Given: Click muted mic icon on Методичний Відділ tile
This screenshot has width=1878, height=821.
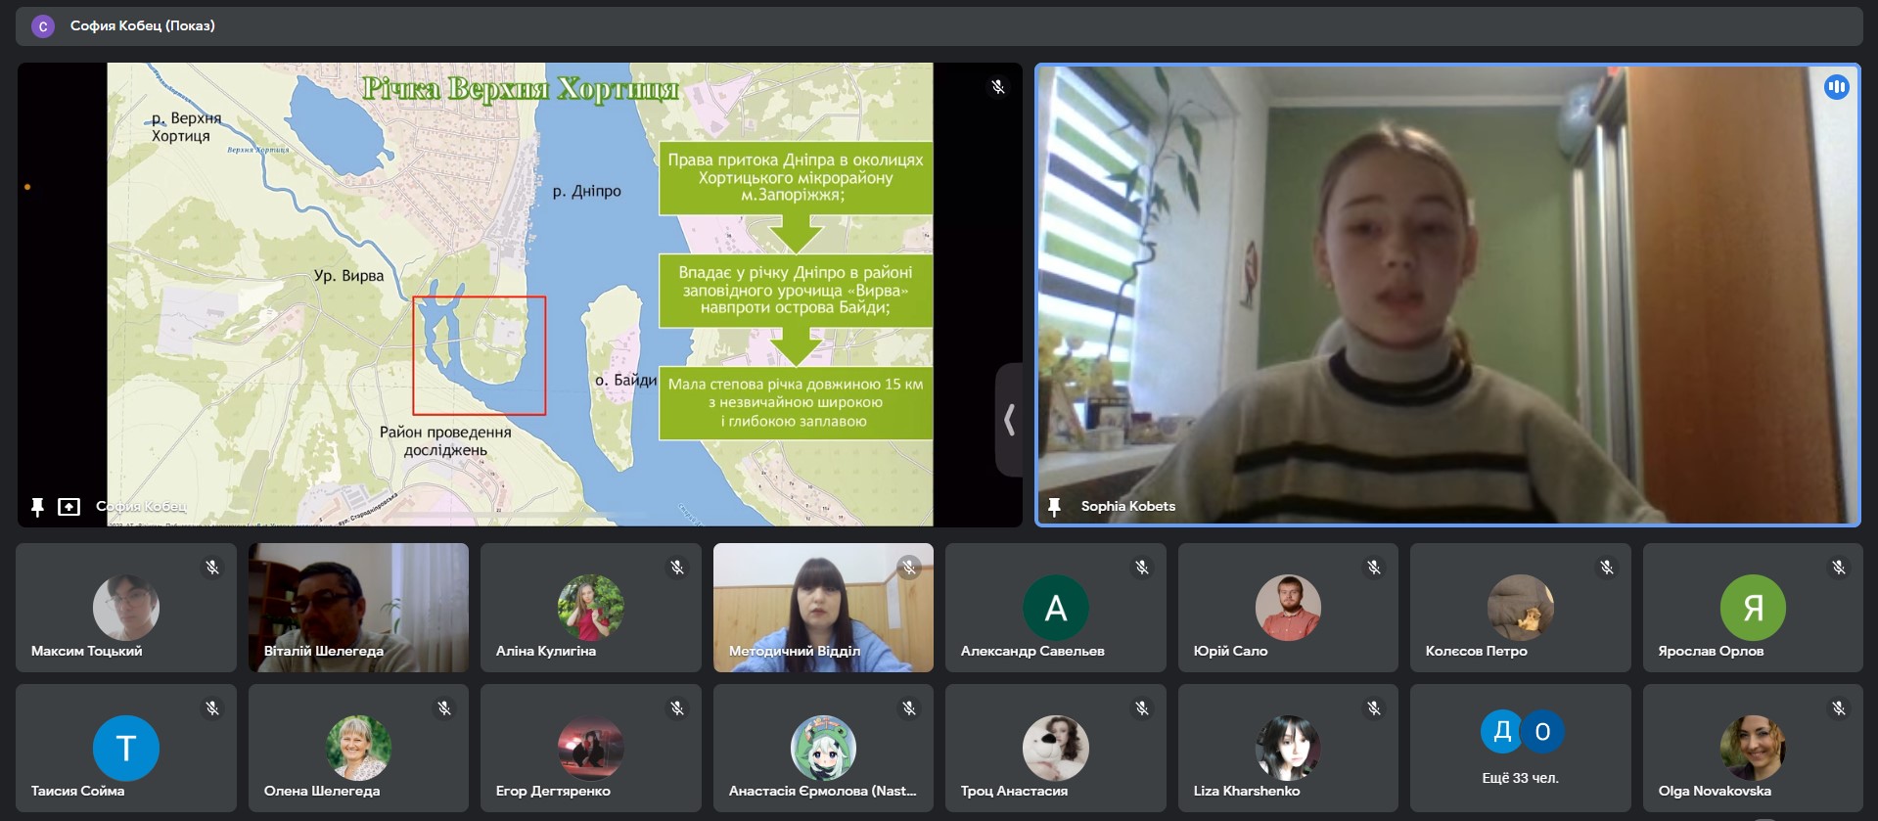Looking at the screenshot, I should (x=909, y=568).
